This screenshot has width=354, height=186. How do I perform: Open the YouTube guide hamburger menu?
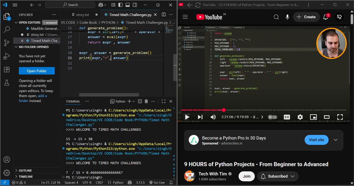(x=185, y=17)
